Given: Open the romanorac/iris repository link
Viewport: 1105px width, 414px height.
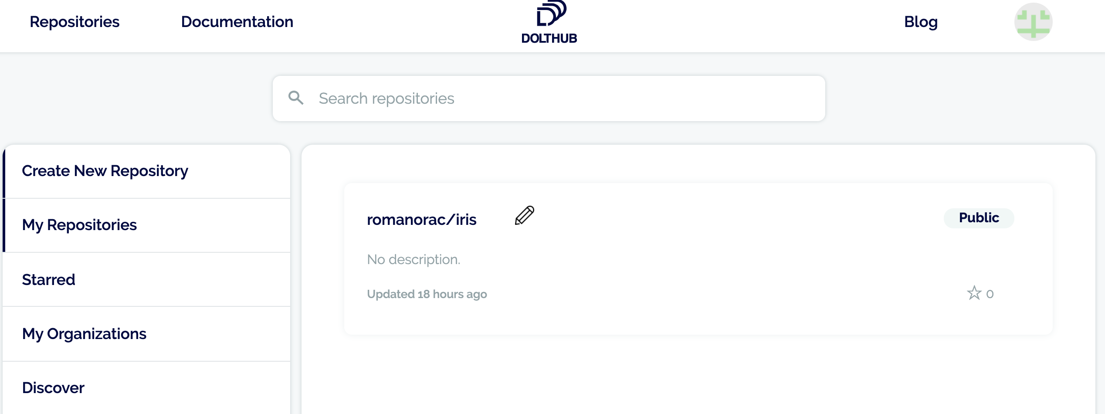Looking at the screenshot, I should [x=421, y=220].
